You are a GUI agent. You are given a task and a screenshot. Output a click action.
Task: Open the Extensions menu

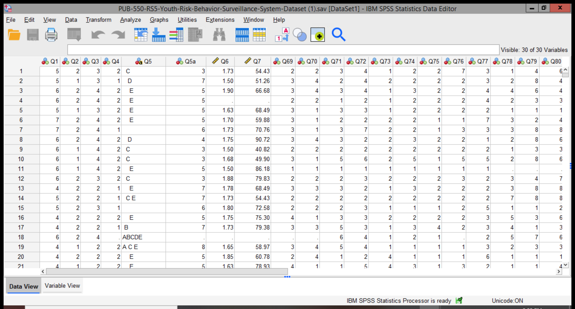click(220, 20)
